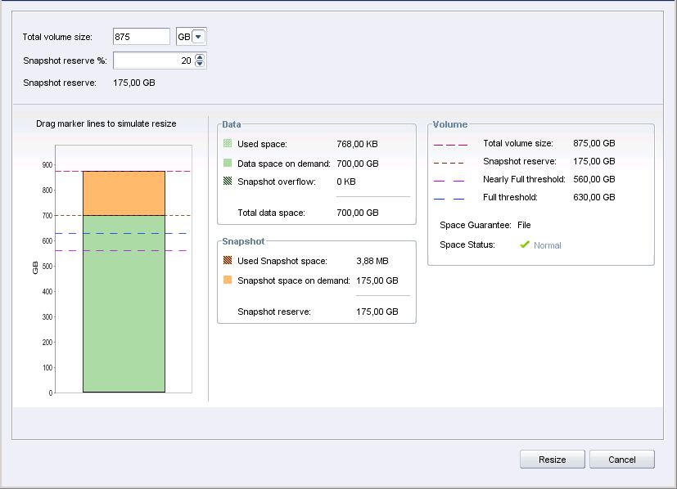Screen dimensions: 677x489
Task: Select the Snapshot space on demand swatch
Action: pyautogui.click(x=227, y=280)
